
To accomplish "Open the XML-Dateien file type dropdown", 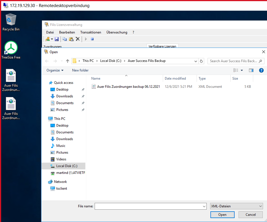I will click(x=236, y=206).
